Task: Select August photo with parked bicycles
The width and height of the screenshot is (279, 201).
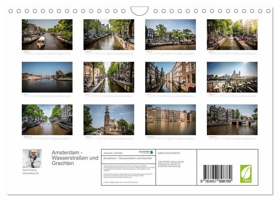Action: click(x=232, y=77)
